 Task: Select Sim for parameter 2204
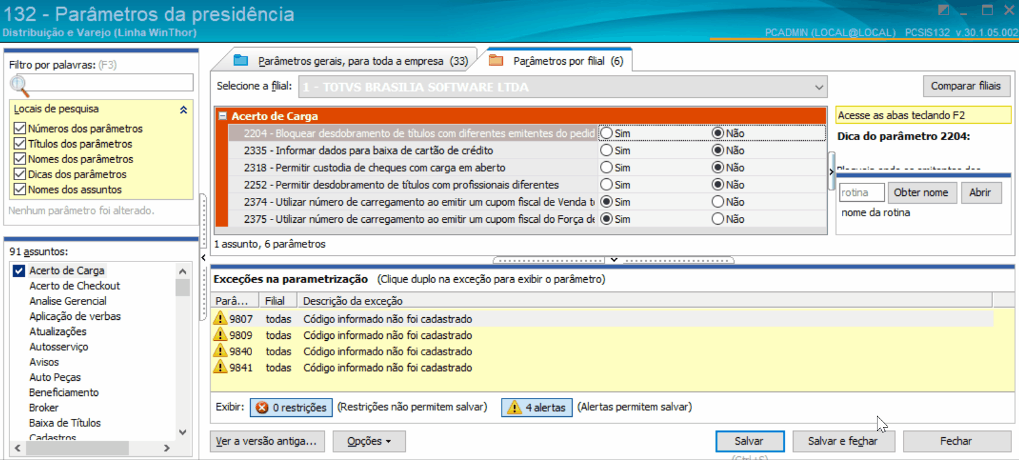tap(606, 133)
